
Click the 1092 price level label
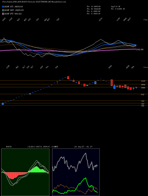click(x=143, y=85)
